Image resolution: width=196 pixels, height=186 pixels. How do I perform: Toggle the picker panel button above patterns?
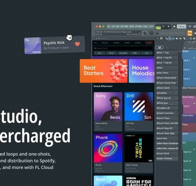[160, 48]
